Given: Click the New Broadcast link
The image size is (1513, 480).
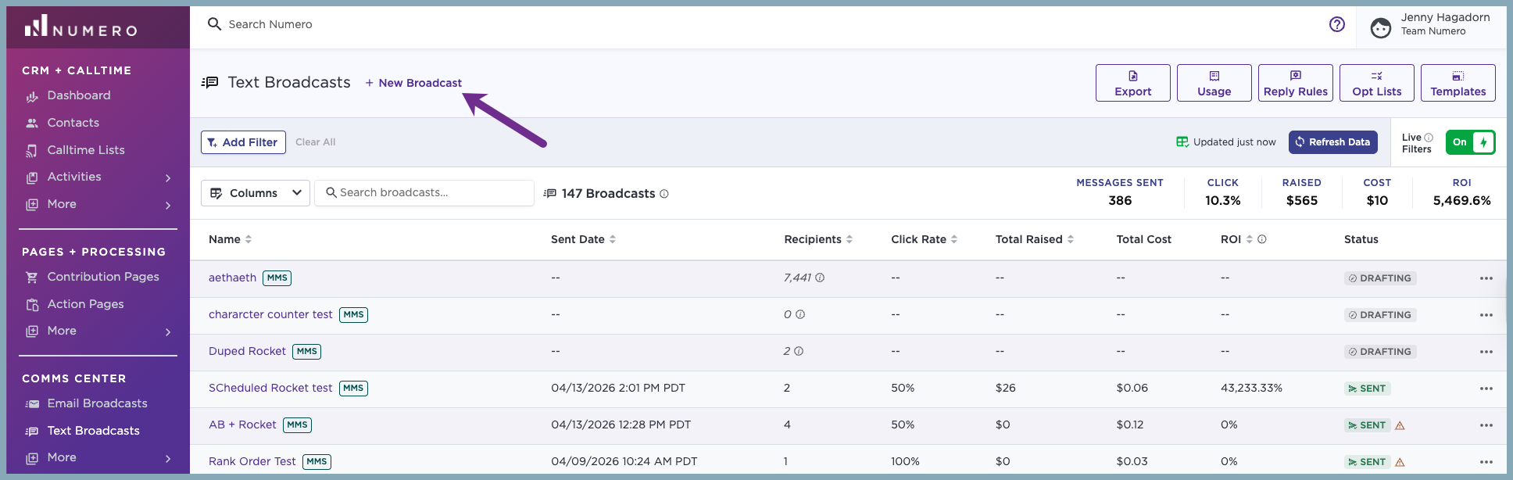Looking at the screenshot, I should click(413, 83).
